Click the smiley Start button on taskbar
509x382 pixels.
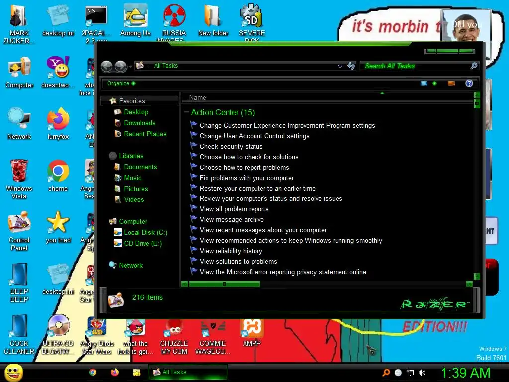point(13,372)
